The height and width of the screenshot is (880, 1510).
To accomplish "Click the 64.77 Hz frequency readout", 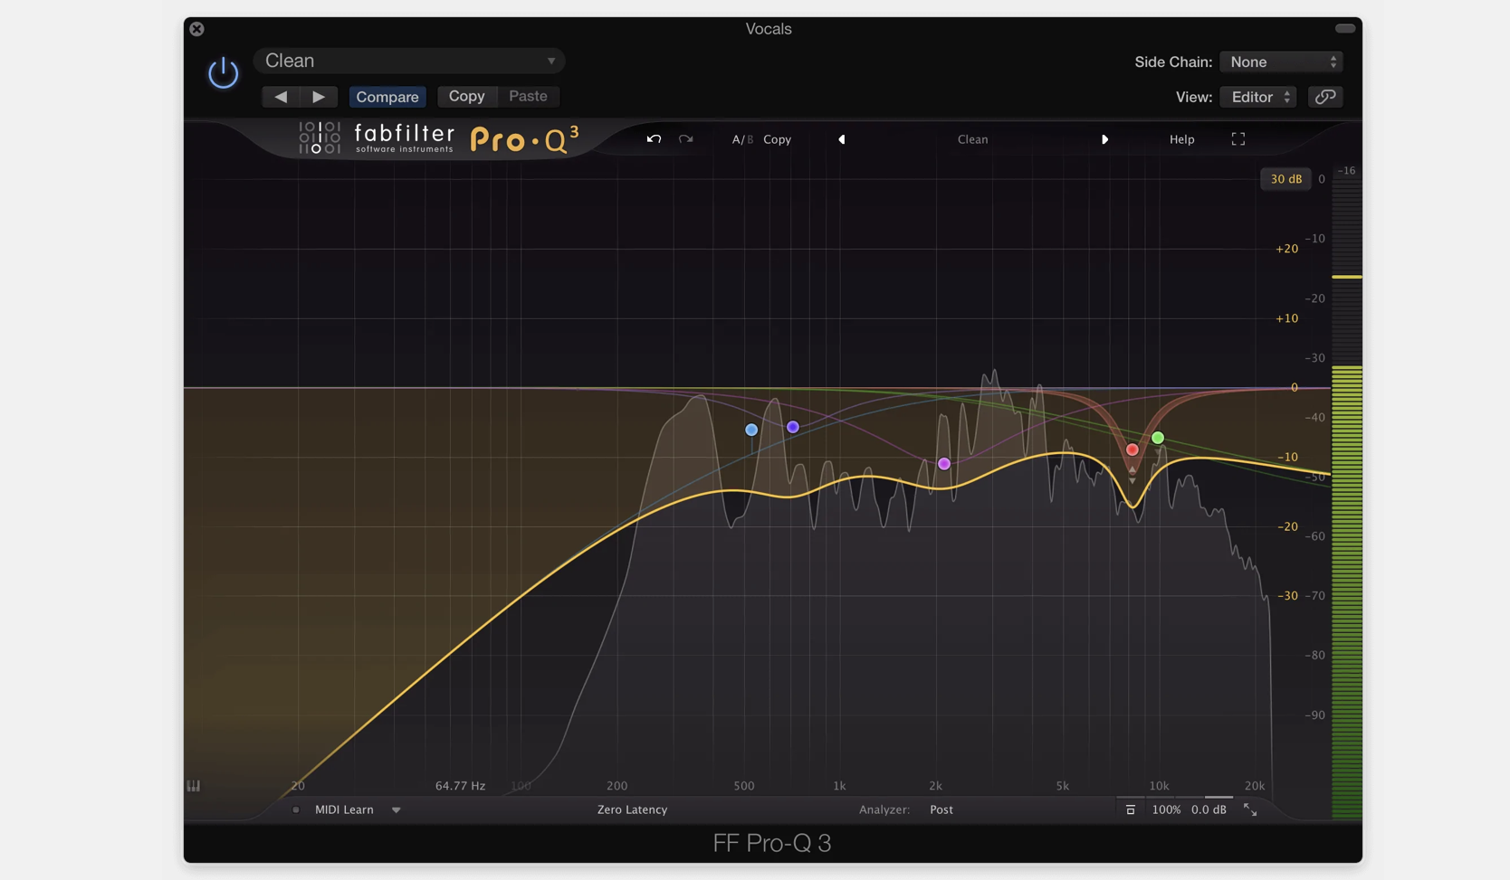I will (x=460, y=786).
